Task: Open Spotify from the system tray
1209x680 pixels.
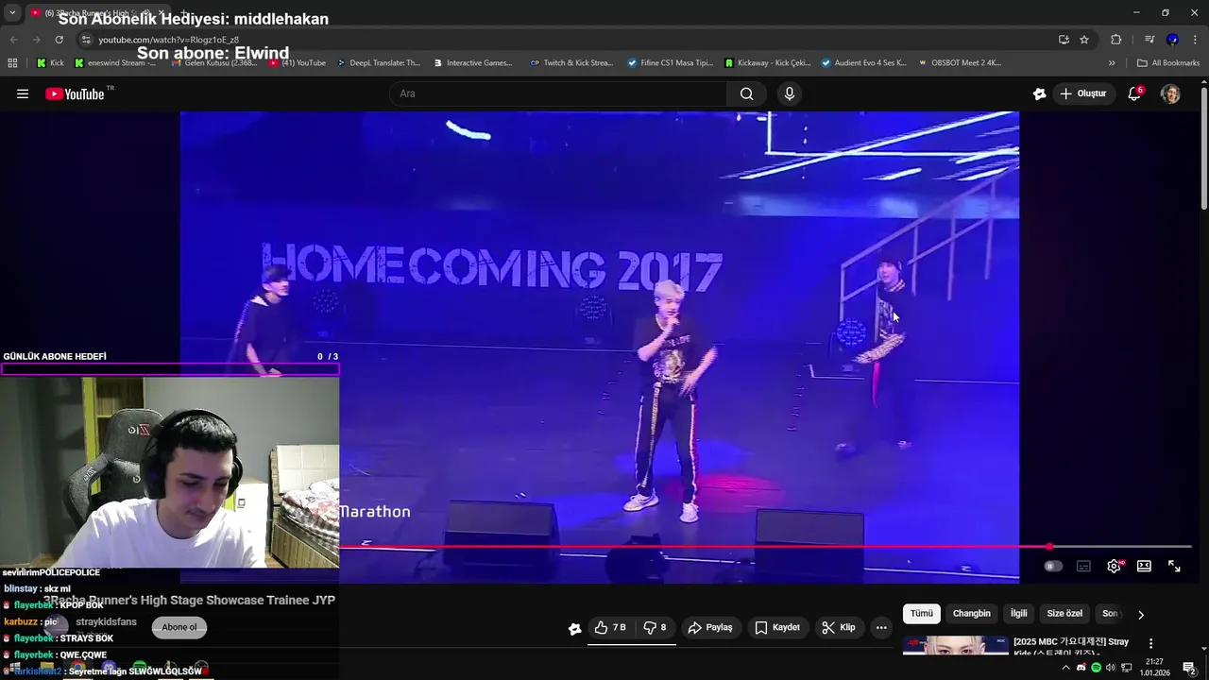Action: (x=1096, y=668)
